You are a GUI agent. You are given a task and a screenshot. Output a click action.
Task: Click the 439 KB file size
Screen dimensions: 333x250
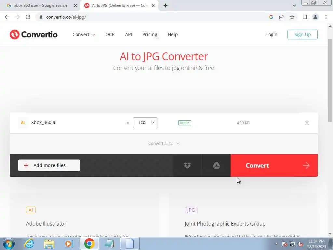(243, 123)
